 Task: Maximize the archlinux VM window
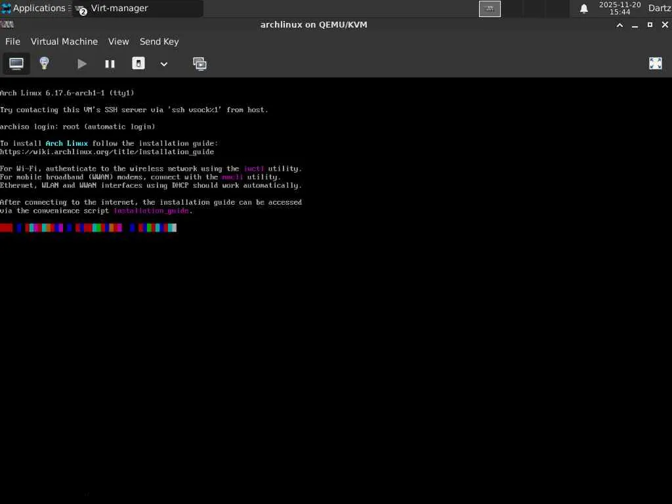click(x=650, y=25)
